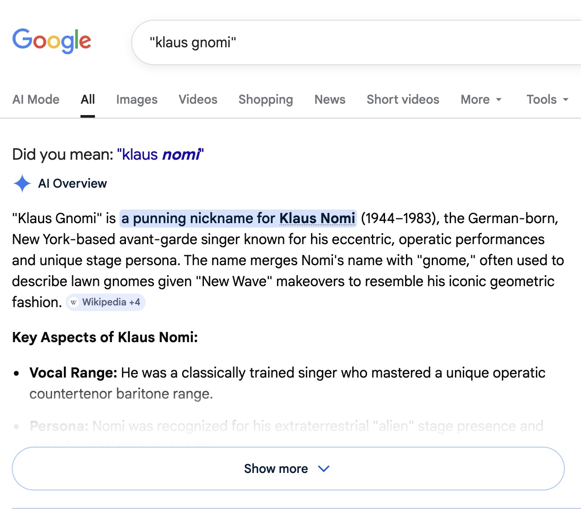Click the AI Overview sparkle icon
581x532 pixels.
[x=22, y=183]
